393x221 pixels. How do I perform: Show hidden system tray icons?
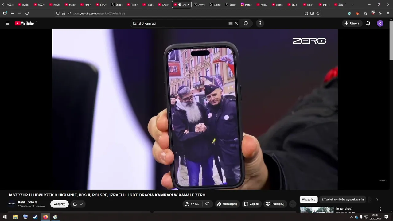351,217
